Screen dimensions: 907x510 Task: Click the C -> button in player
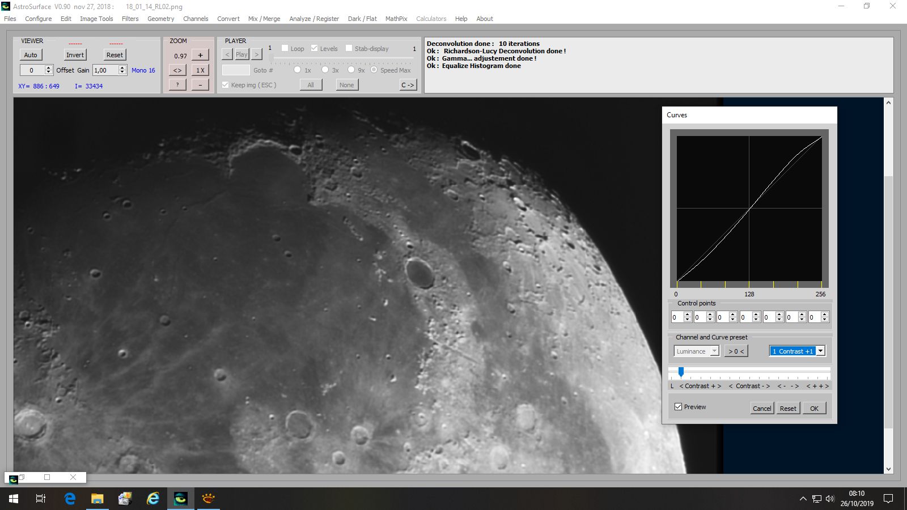coord(408,85)
